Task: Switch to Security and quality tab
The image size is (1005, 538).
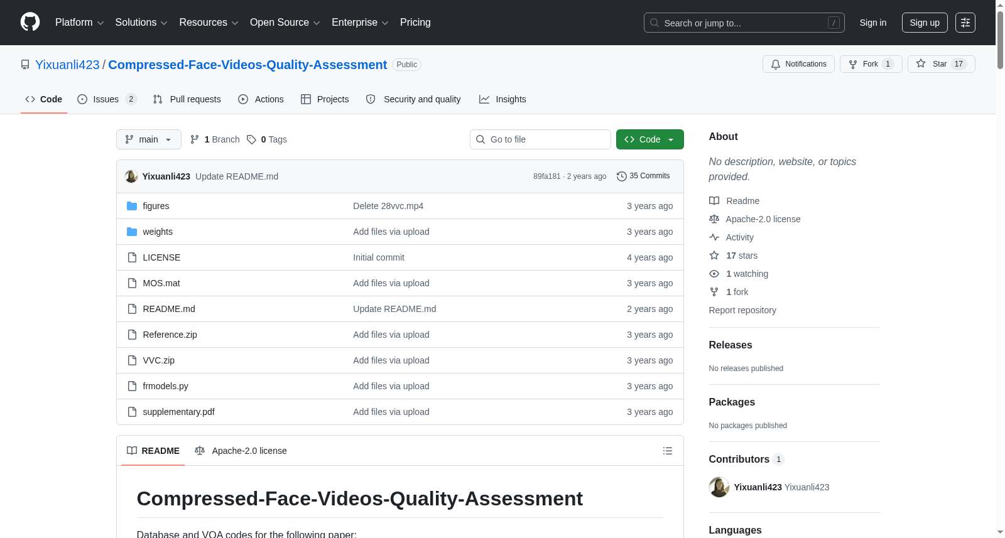Action: coord(413,99)
